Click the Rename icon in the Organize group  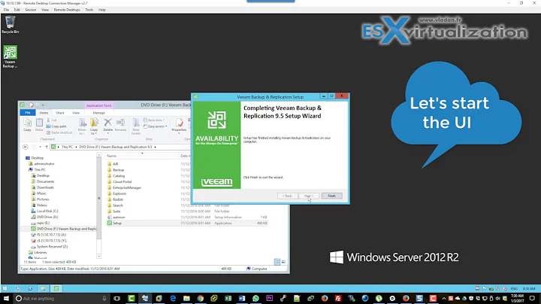(120, 125)
